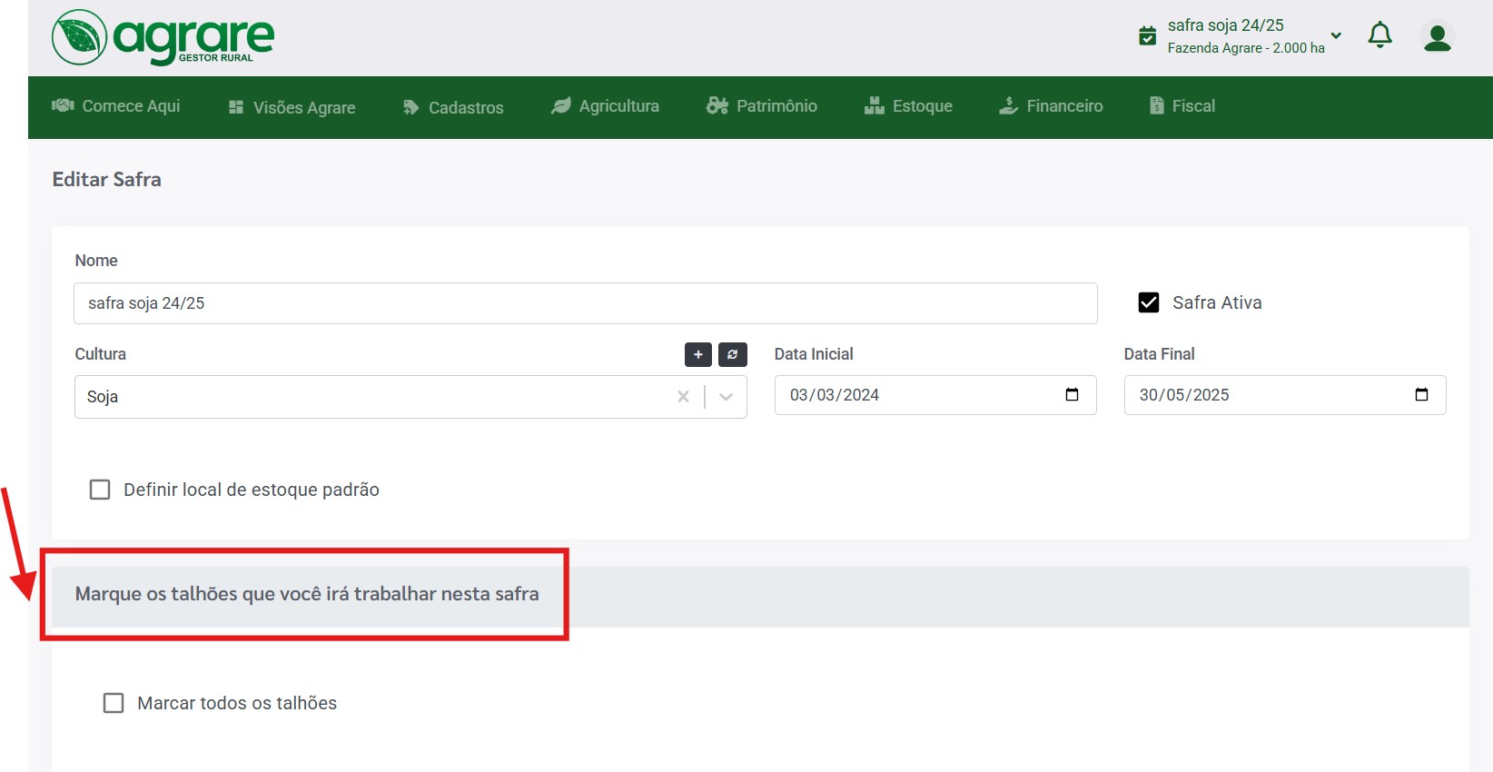1493x772 pixels.
Task: Open Data Final calendar picker
Action: 1421,394
